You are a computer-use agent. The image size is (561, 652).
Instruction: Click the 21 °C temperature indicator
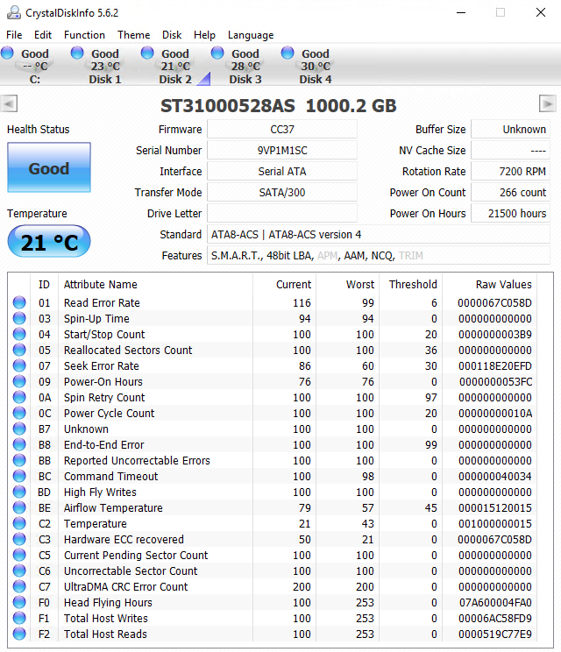tap(48, 242)
